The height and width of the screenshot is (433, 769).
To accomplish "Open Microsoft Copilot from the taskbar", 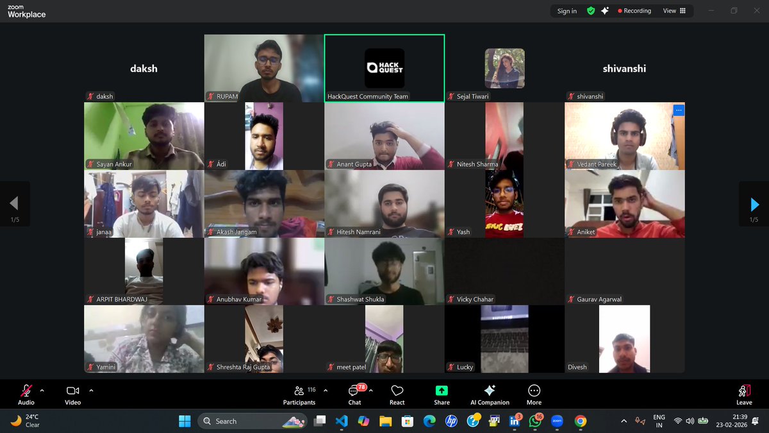I will 363,421.
